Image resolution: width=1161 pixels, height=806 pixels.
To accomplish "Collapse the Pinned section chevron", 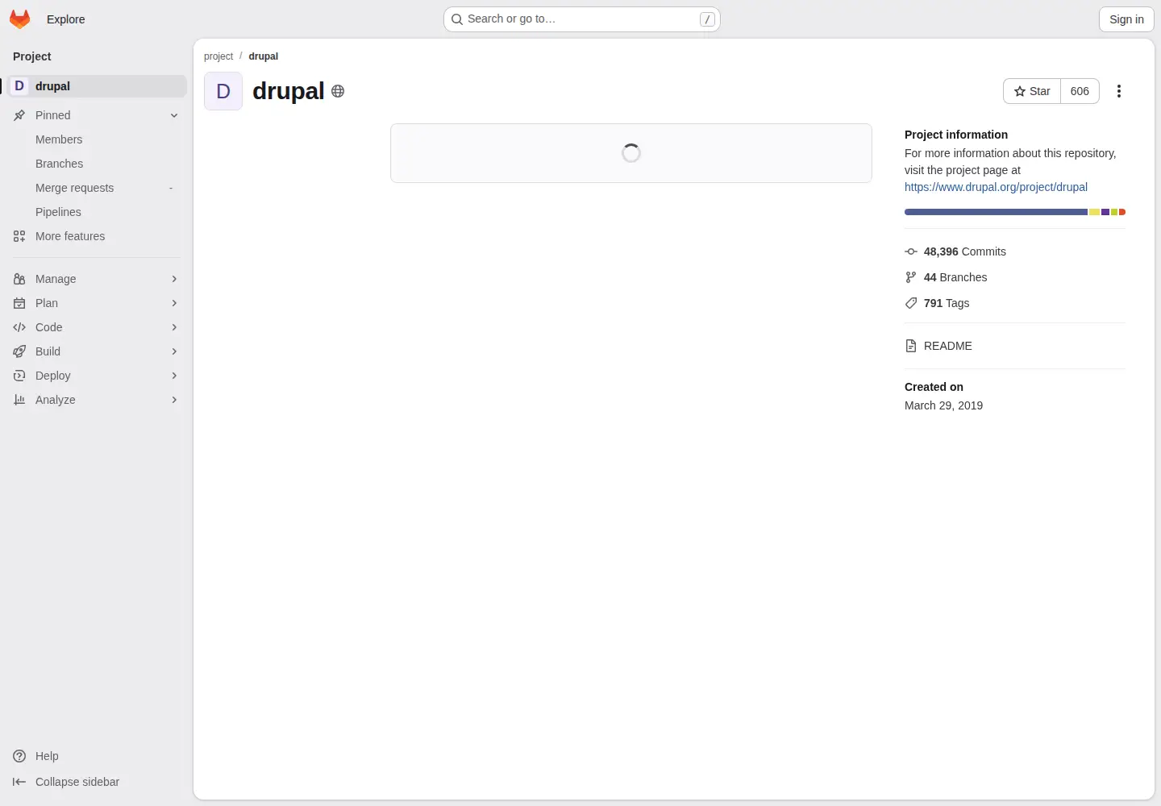I will pos(174,115).
